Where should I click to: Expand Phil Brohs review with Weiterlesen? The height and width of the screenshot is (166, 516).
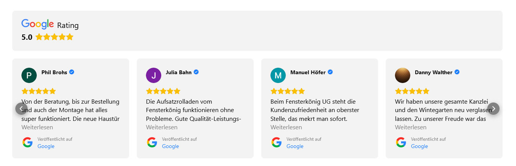click(x=37, y=127)
